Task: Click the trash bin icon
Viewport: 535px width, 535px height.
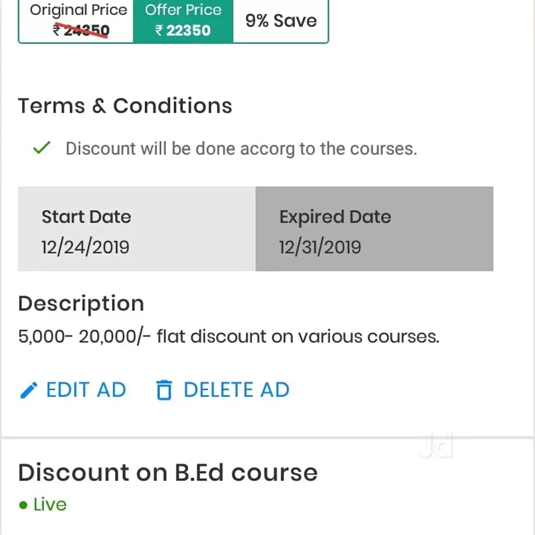Action: (x=164, y=390)
